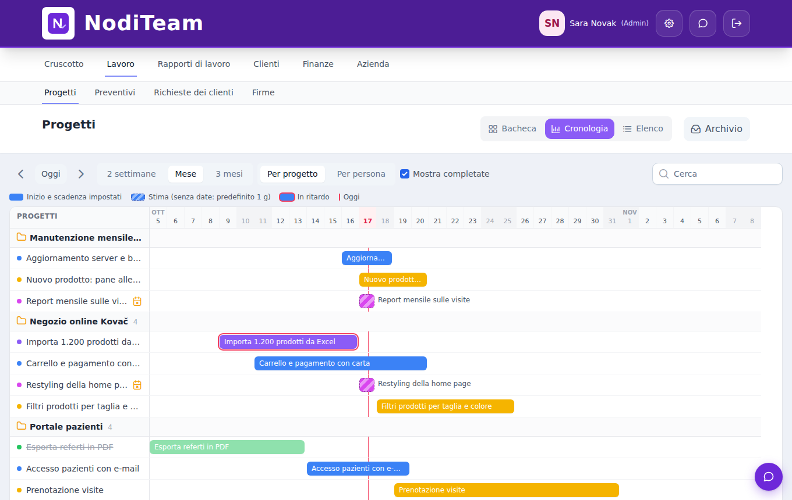Image resolution: width=792 pixels, height=500 pixels.
Task: Click the Accesso pazienti timeline bar
Action: (x=358, y=469)
